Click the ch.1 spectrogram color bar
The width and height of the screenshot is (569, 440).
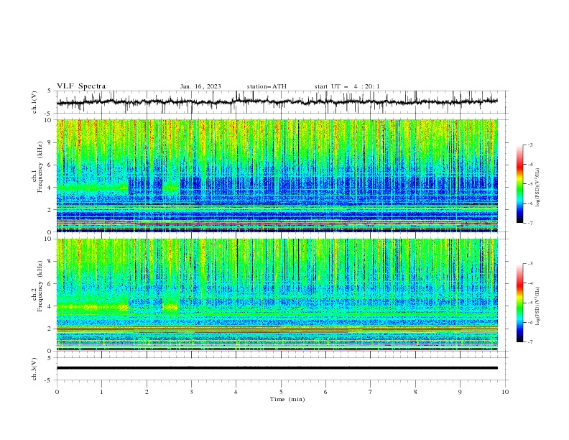[519, 184]
